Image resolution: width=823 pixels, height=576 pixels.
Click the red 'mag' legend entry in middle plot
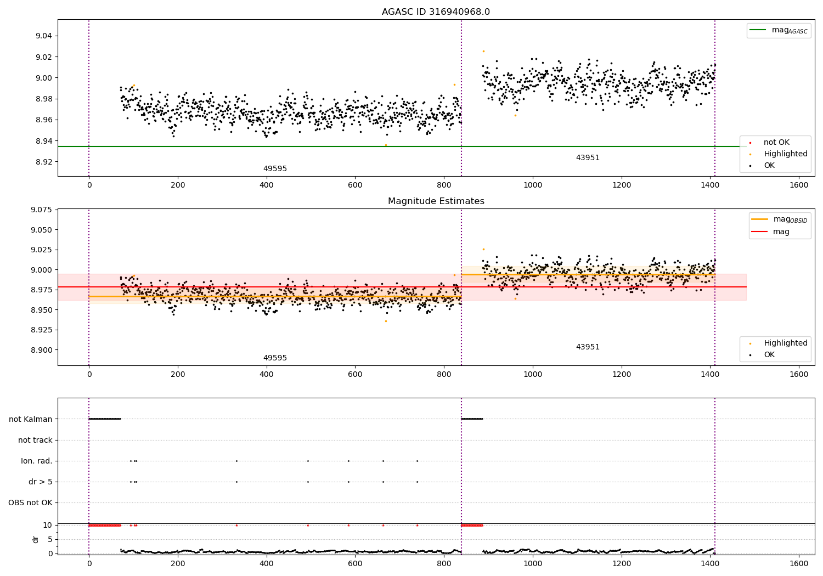coord(770,232)
